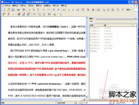Screen dimensions: 139x105
Task: Click the scroll left arrow at bottom
Action: click(2, 99)
